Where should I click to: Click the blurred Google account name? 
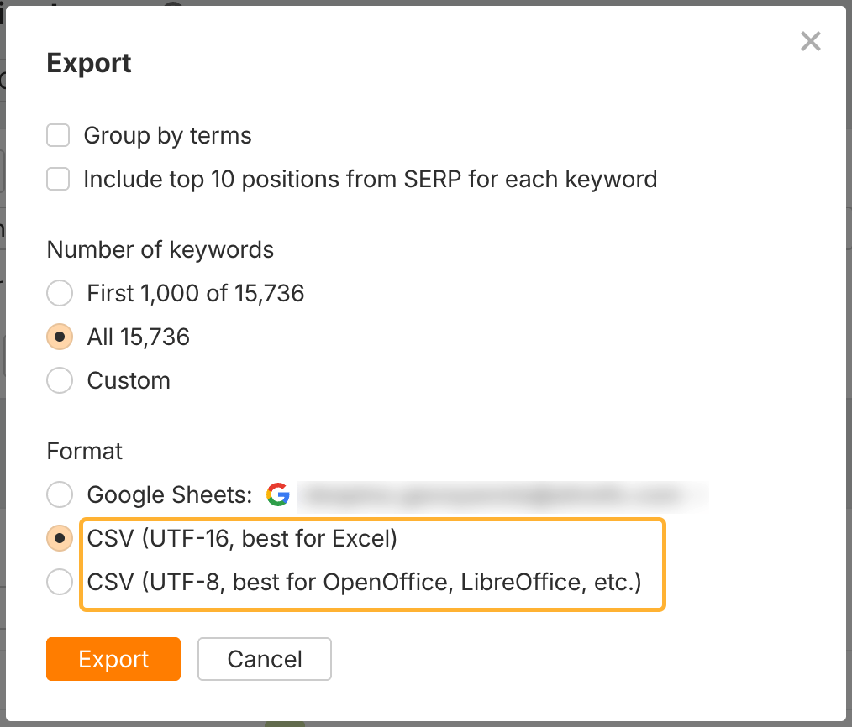coord(504,494)
